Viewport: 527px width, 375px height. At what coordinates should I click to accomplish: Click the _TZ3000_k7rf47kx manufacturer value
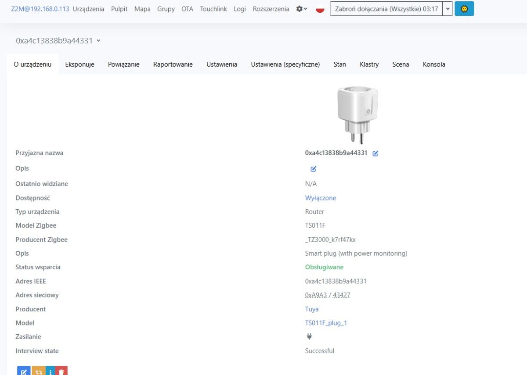tap(330, 239)
